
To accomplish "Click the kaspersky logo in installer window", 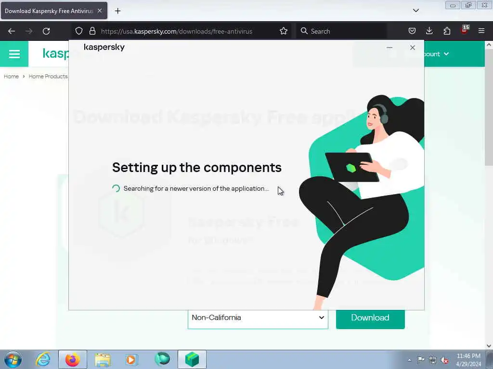I will point(104,48).
